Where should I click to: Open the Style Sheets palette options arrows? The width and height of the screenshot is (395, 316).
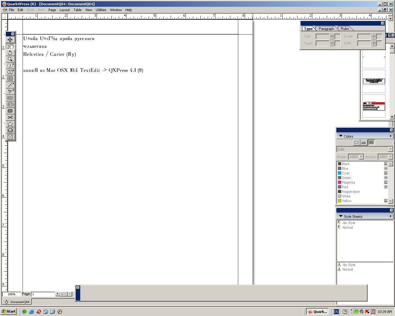pyautogui.click(x=390, y=216)
